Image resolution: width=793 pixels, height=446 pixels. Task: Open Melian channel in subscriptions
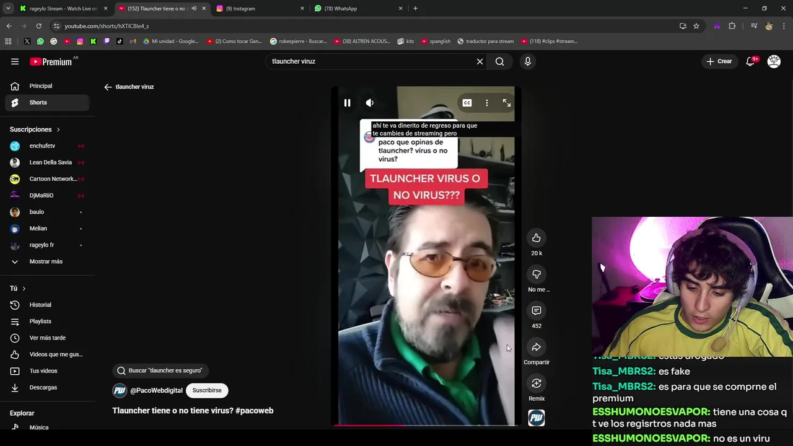pyautogui.click(x=47, y=229)
